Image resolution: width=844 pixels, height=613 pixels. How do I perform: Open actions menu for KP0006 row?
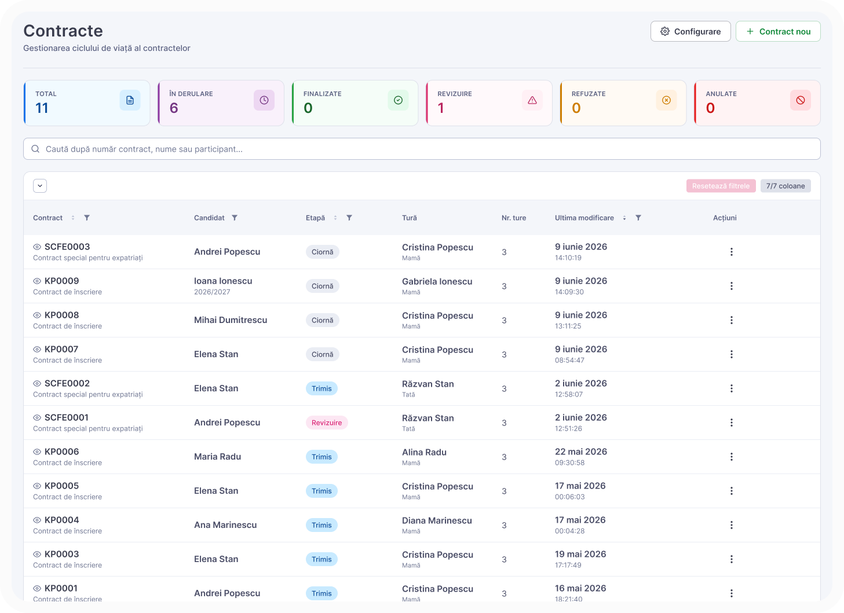732,457
